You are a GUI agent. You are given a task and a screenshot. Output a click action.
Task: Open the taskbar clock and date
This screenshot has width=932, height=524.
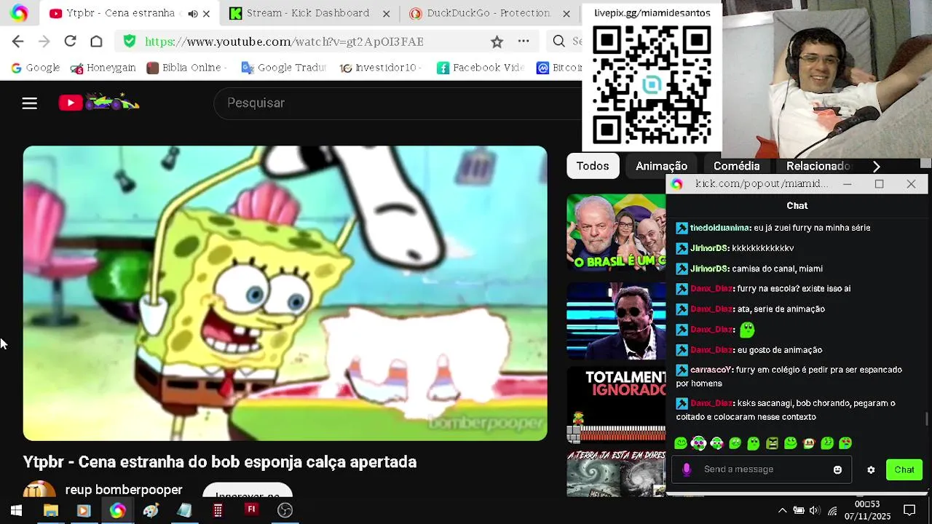coord(867,510)
